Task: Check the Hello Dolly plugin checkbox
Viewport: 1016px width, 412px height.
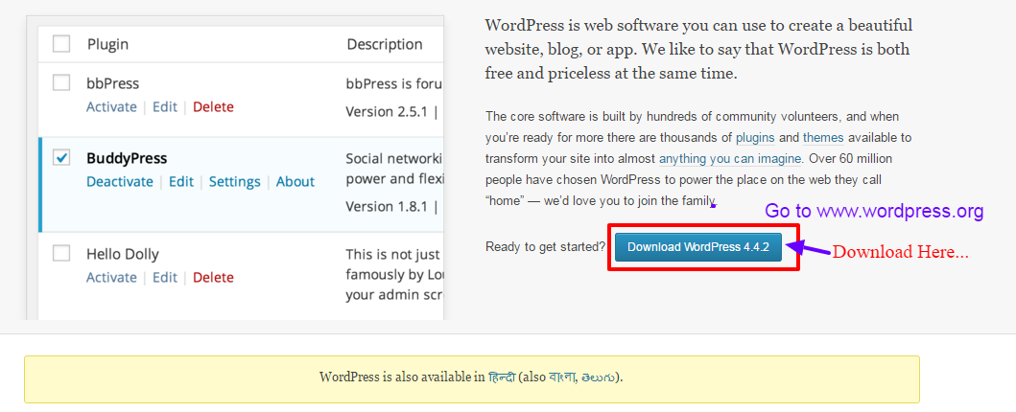Action: click(60, 254)
